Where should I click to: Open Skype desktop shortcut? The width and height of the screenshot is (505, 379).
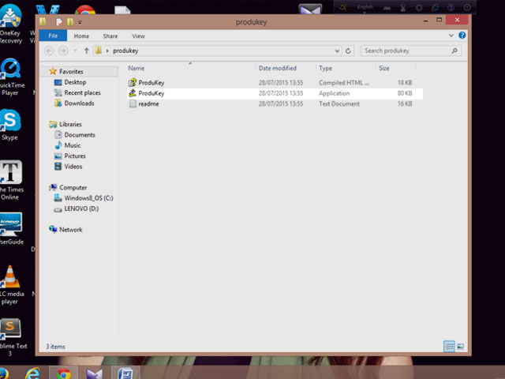click(10, 125)
